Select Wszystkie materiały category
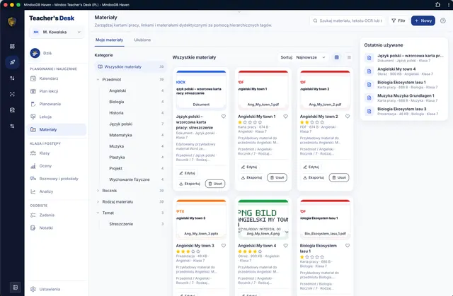The height and width of the screenshot is (296, 453). (130, 66)
